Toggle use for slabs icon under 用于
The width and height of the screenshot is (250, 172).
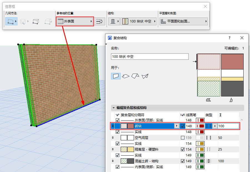pyautogui.click(x=126, y=76)
